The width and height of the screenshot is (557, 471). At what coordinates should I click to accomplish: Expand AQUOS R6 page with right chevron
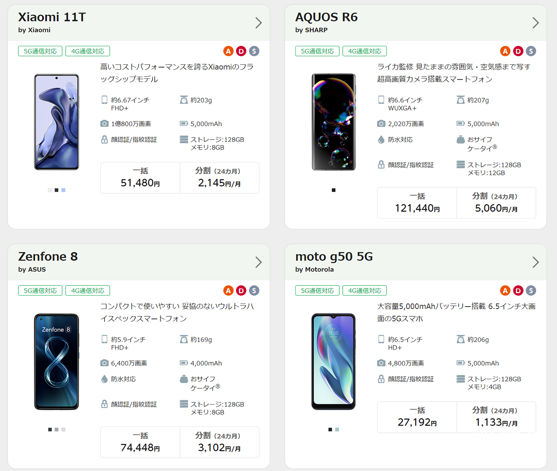(536, 23)
